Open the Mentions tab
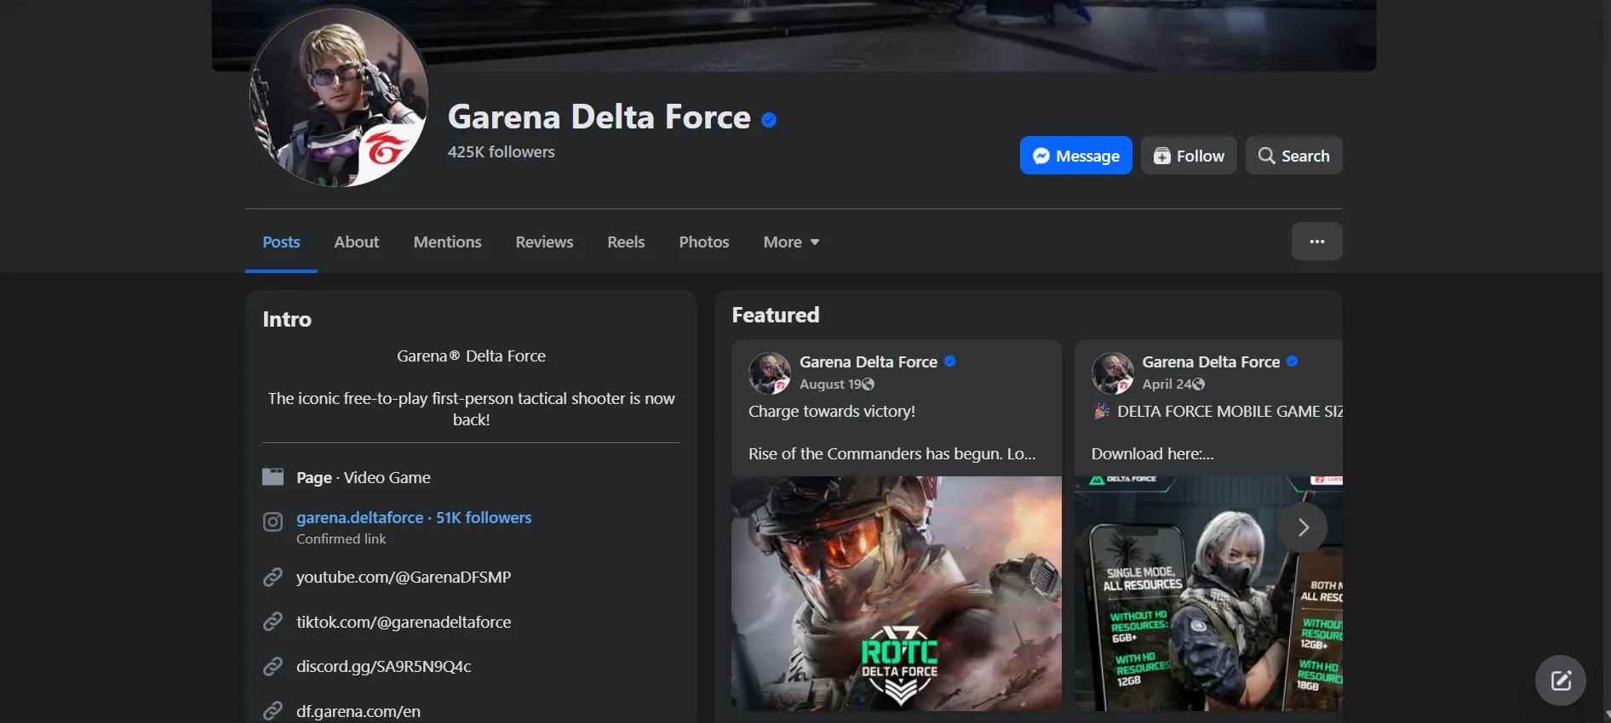The width and height of the screenshot is (1611, 723). pyautogui.click(x=447, y=242)
